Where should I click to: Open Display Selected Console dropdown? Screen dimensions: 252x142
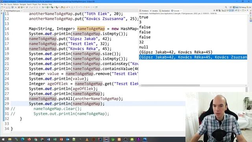[x=241, y=10]
